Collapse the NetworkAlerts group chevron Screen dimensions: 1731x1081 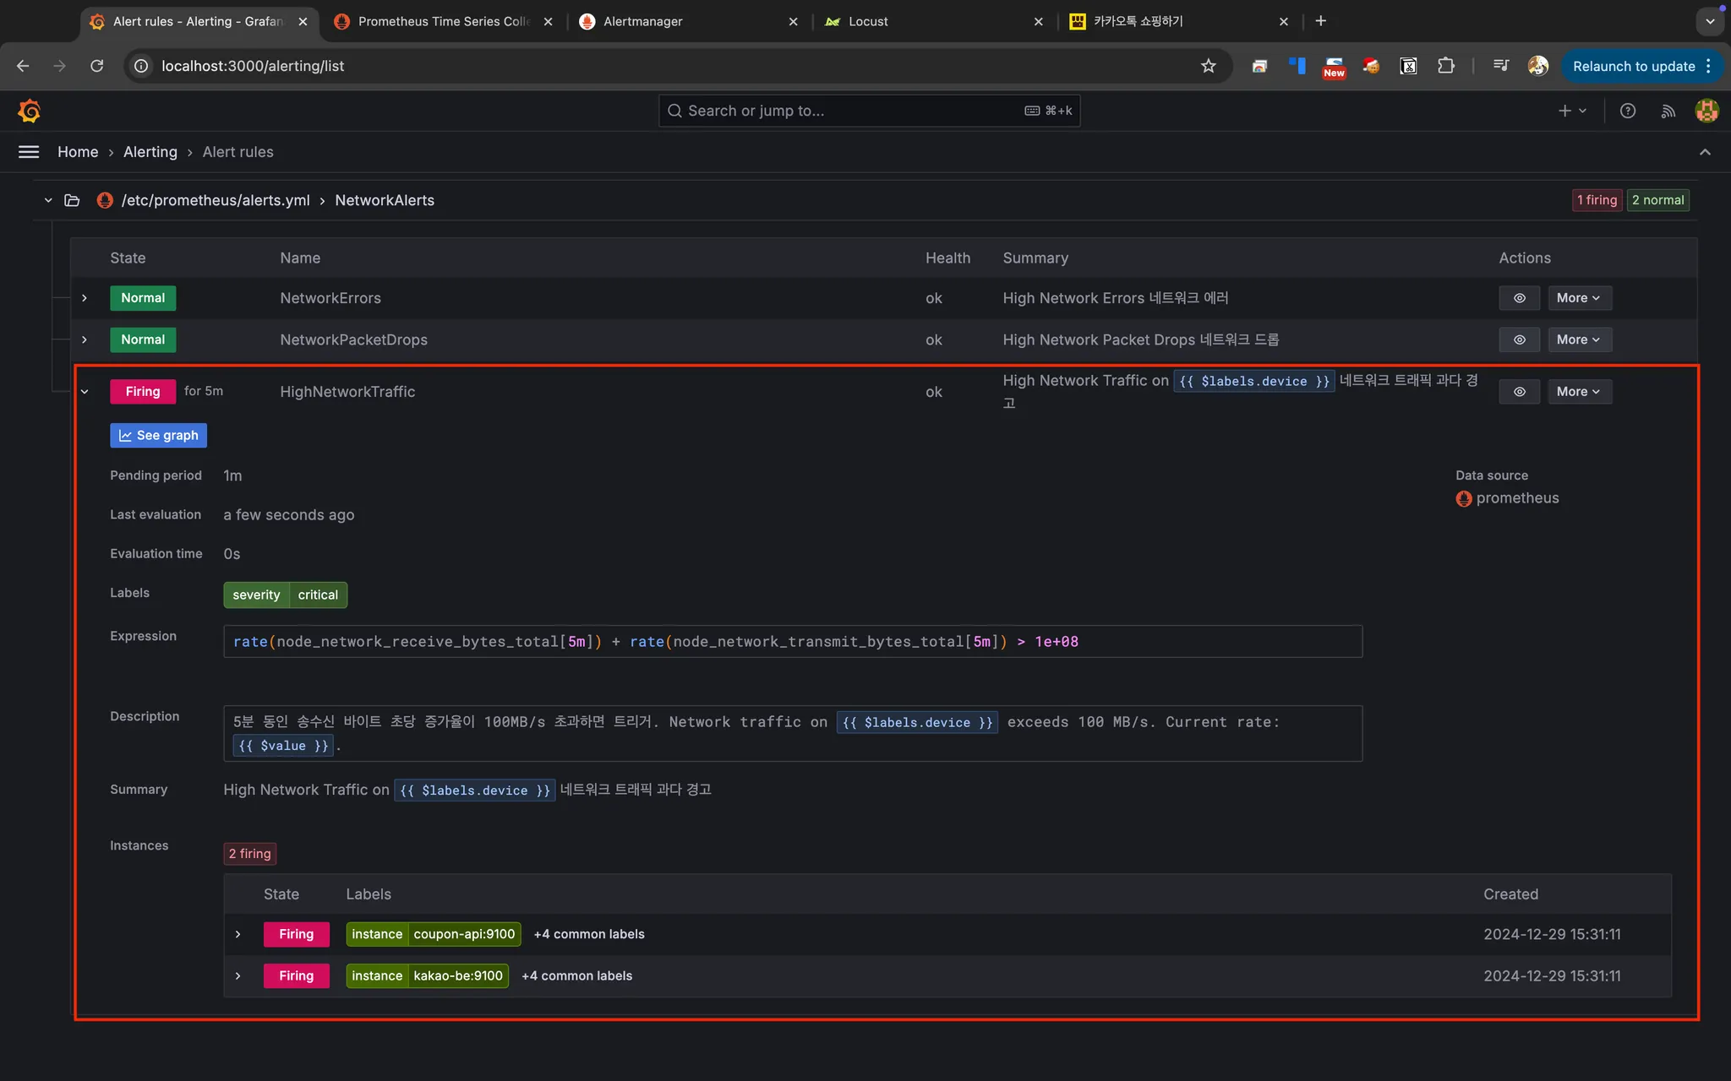(x=48, y=200)
